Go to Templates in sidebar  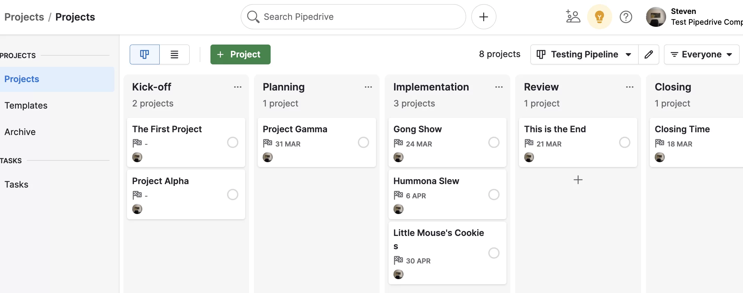(x=26, y=105)
